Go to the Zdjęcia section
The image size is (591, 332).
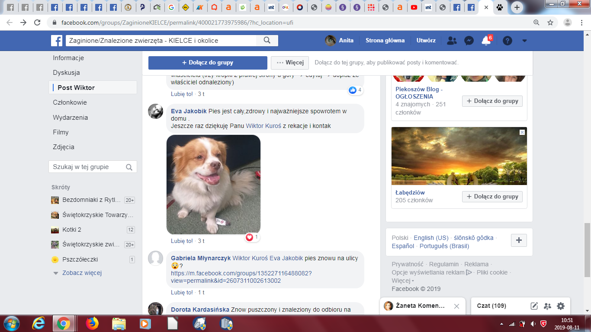tap(64, 147)
